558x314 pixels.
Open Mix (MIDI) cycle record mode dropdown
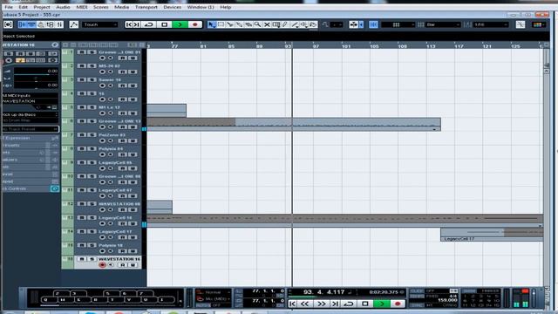coord(214,298)
